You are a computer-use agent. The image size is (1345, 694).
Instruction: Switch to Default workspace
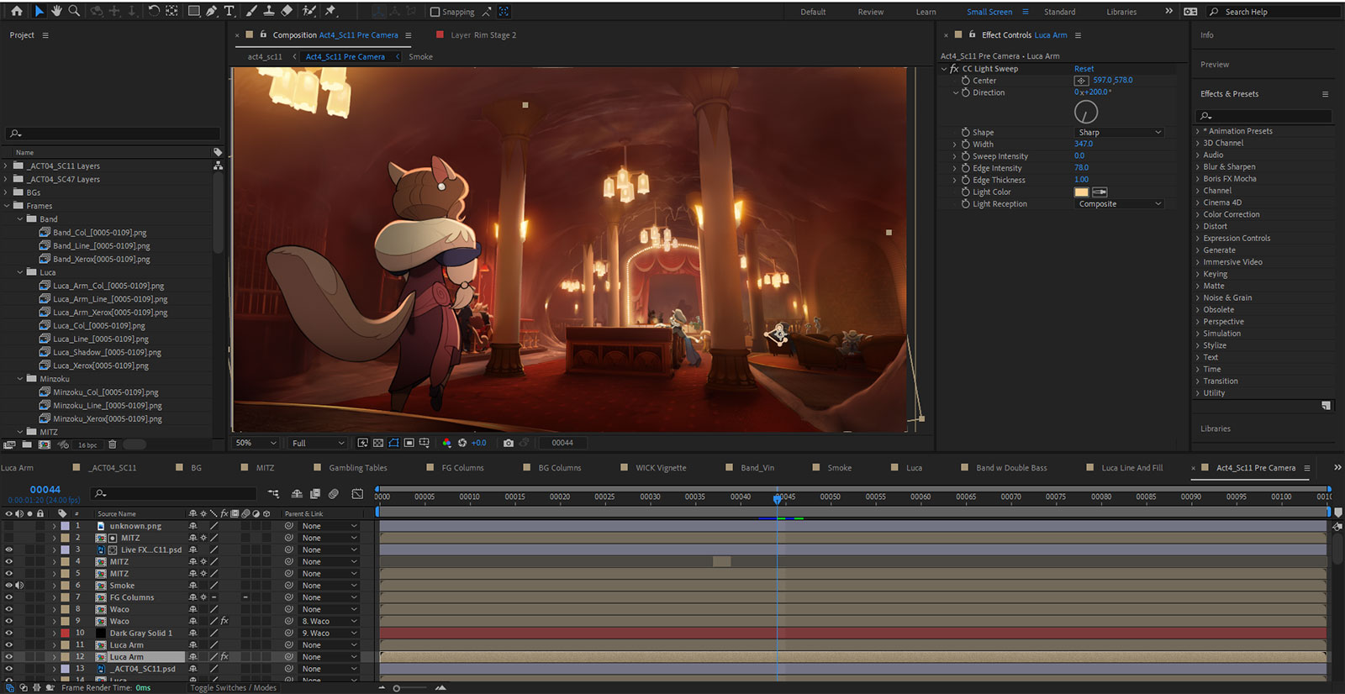[x=813, y=12]
